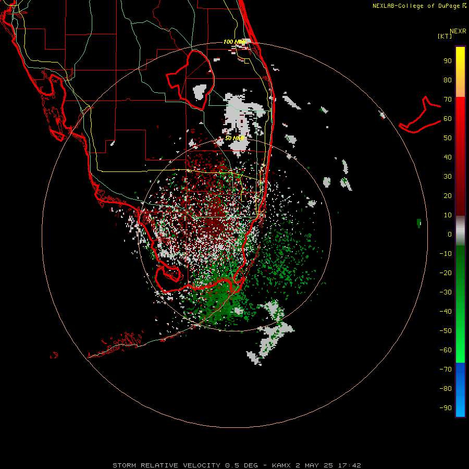Image resolution: width=469 pixels, height=469 pixels.
Task: Click the -20 value on the velocity scale
Action: (x=446, y=273)
